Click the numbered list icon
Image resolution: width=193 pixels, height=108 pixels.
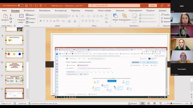88,16
